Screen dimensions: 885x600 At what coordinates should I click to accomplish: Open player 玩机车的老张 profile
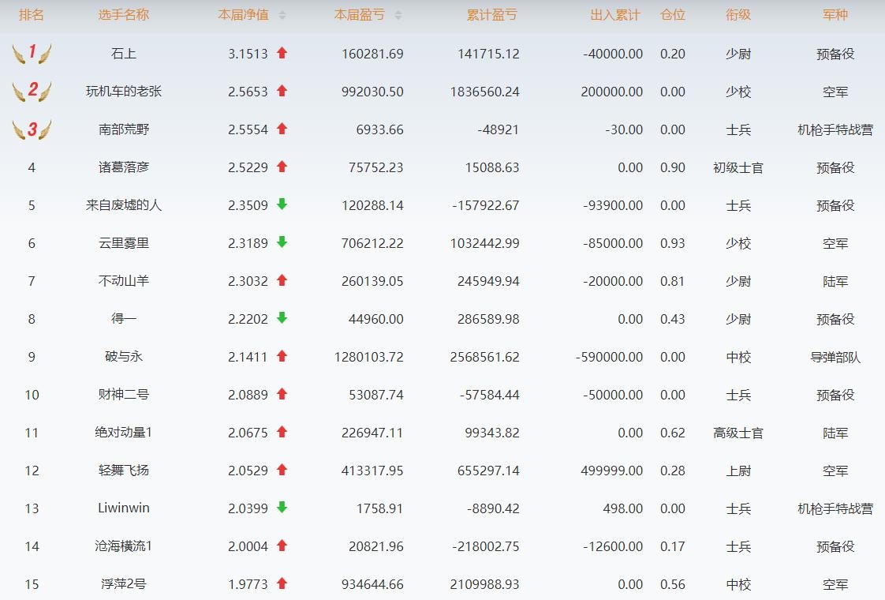[124, 92]
